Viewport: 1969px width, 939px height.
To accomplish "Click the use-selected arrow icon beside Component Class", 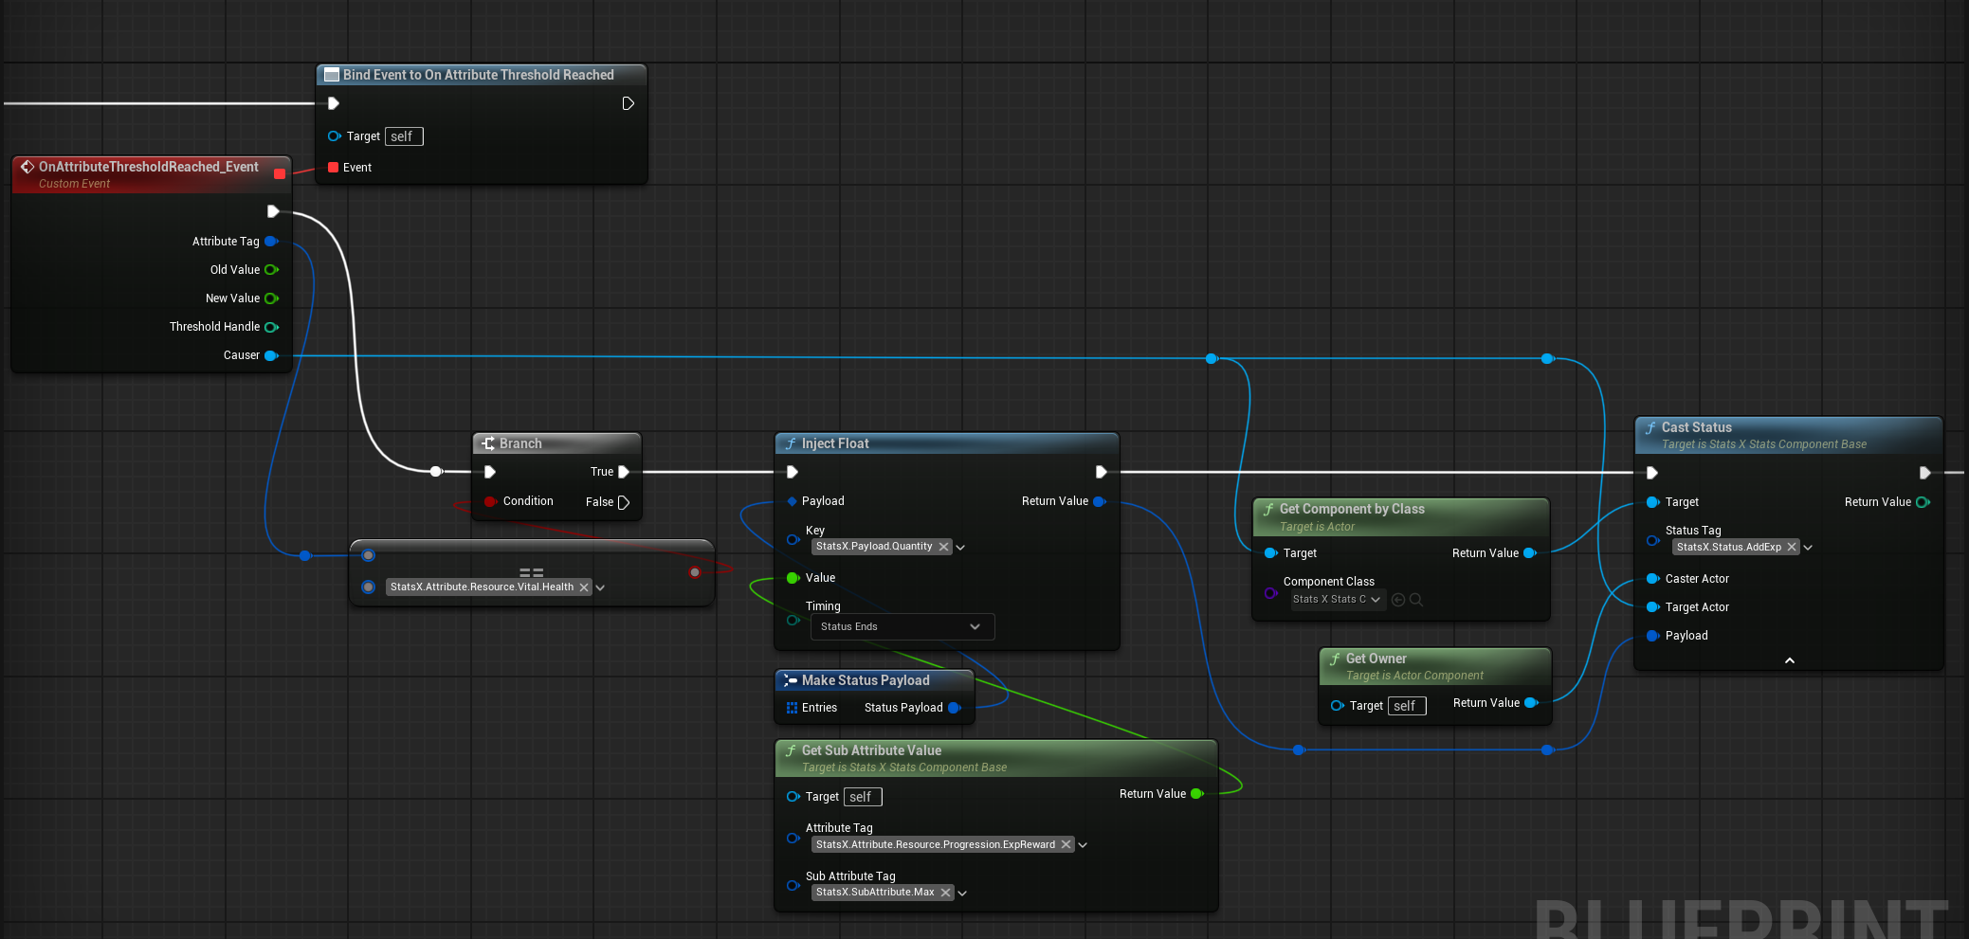I will (1398, 600).
